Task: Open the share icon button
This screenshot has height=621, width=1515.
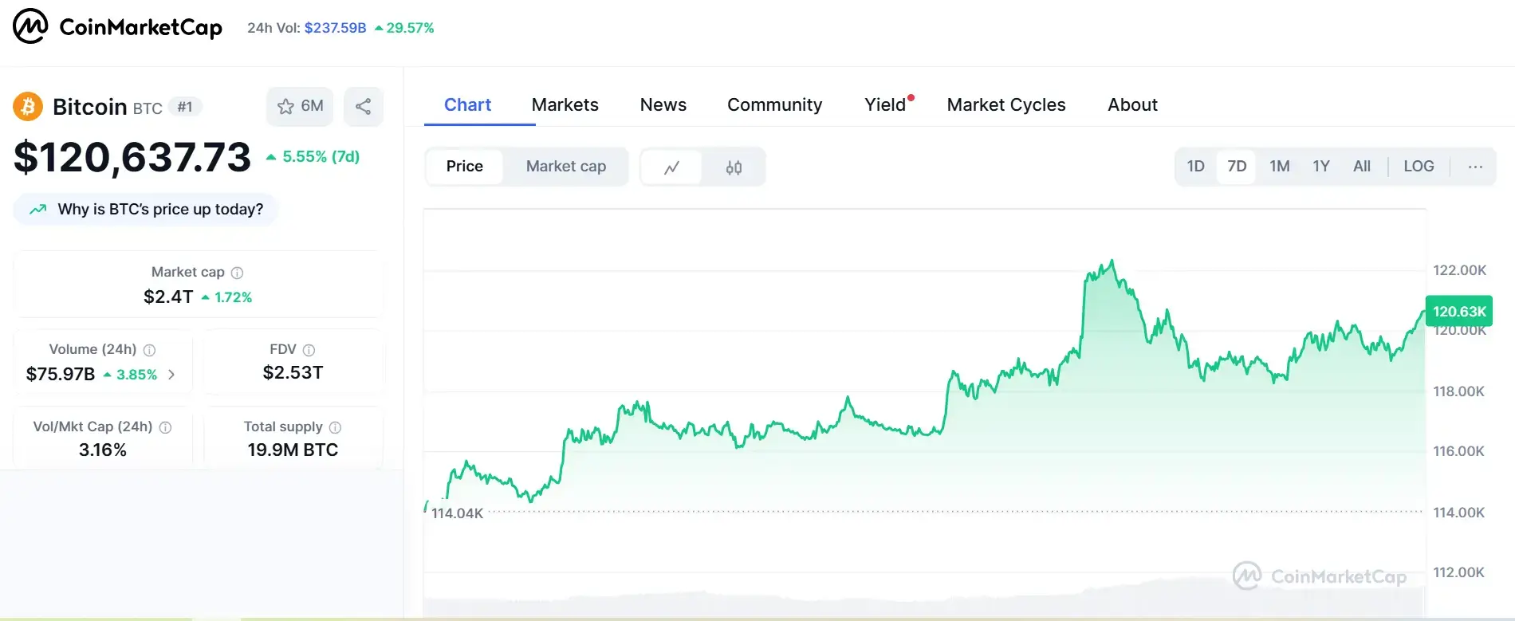Action: [363, 106]
